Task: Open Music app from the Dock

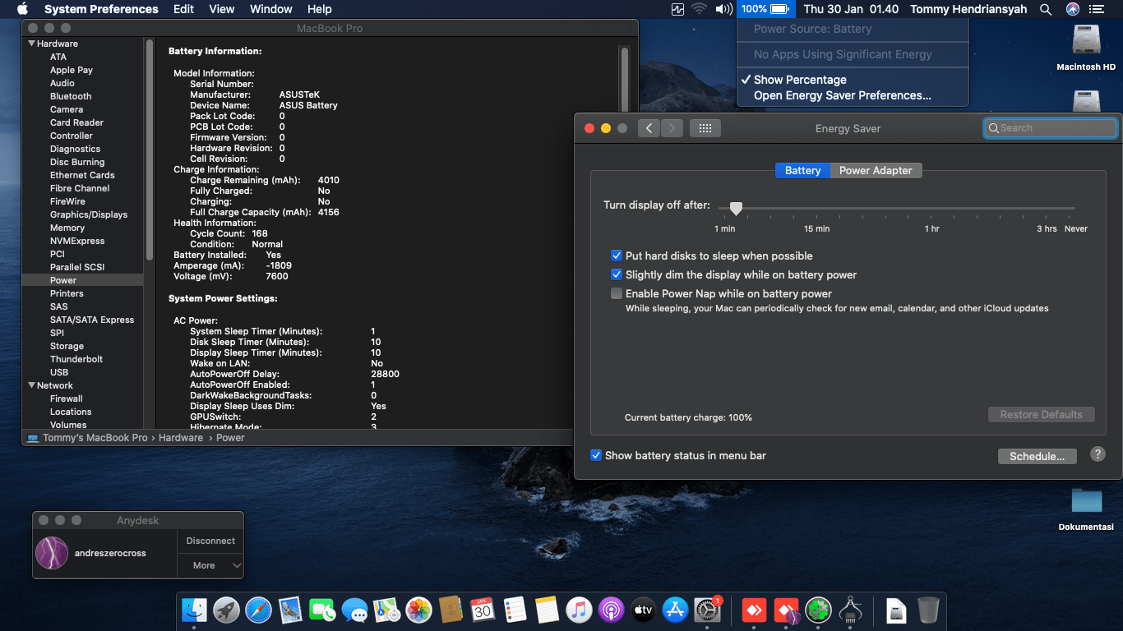Action: (x=579, y=610)
